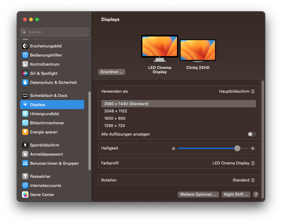
Task: Select resolution 1280 × 720
Action: click(x=178, y=126)
